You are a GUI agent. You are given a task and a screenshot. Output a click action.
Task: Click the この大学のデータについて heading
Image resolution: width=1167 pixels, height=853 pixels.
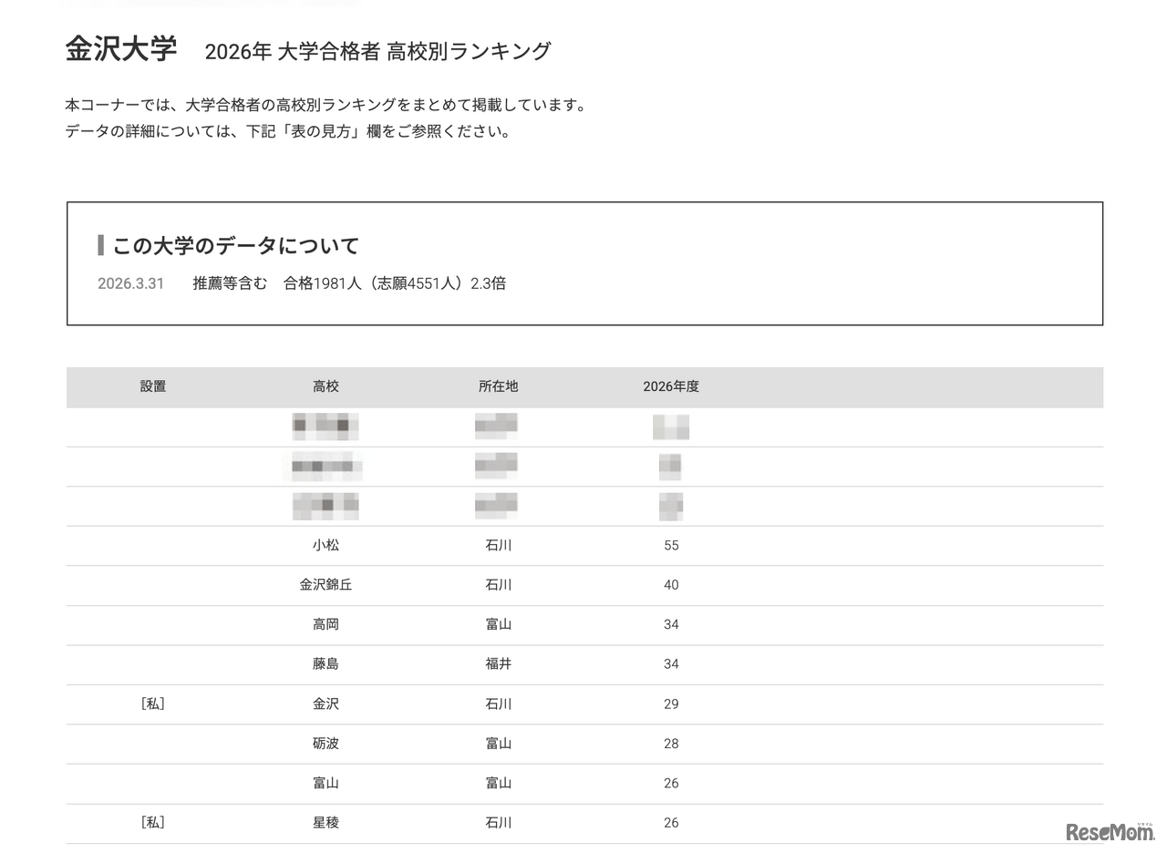pos(236,245)
